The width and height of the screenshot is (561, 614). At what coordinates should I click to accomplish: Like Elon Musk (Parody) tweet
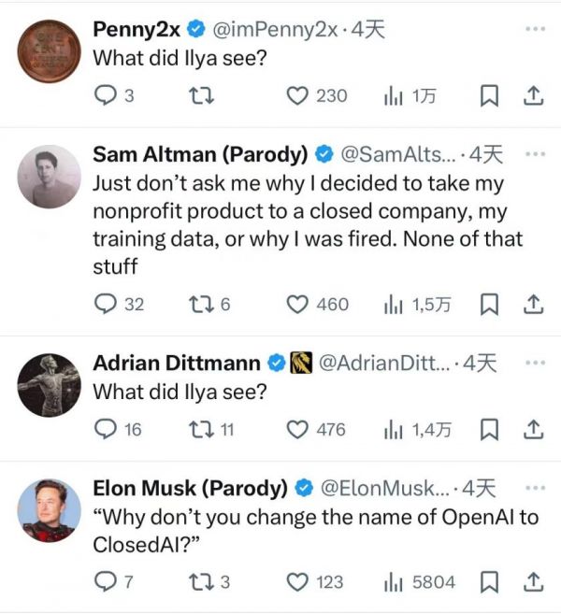297,582
